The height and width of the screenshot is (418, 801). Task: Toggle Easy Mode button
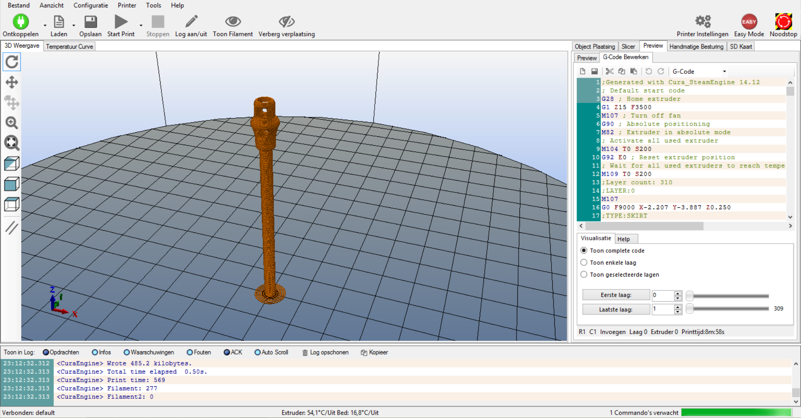[749, 22]
